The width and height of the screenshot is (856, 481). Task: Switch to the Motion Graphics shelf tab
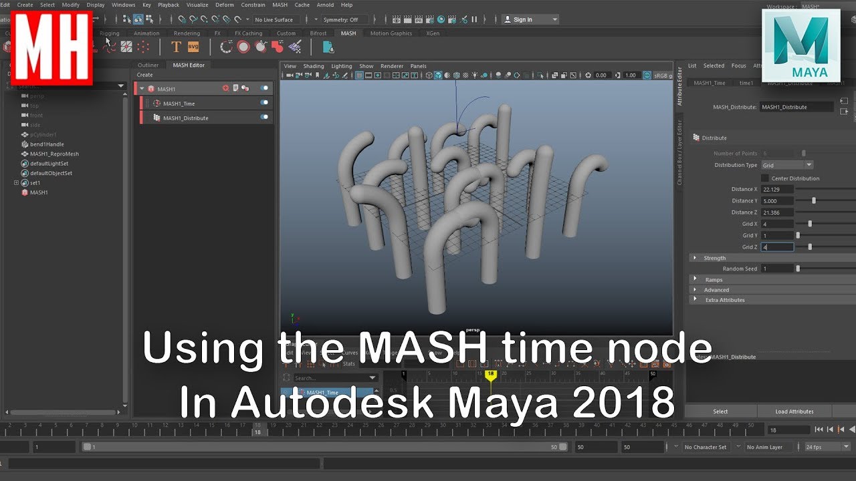391,33
